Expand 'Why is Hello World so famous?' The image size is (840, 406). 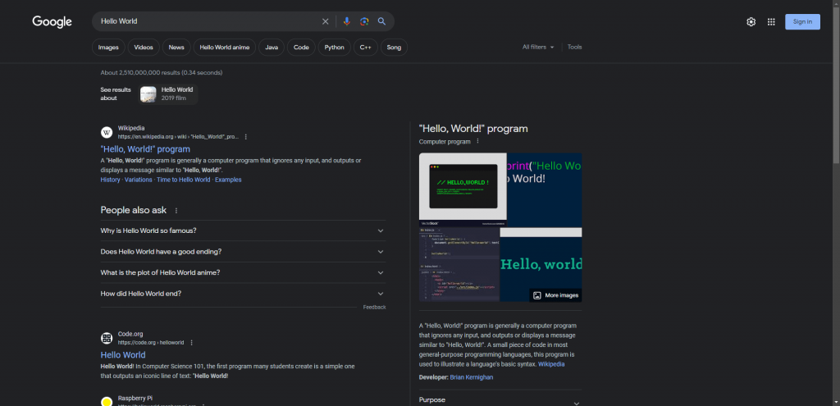(x=243, y=230)
